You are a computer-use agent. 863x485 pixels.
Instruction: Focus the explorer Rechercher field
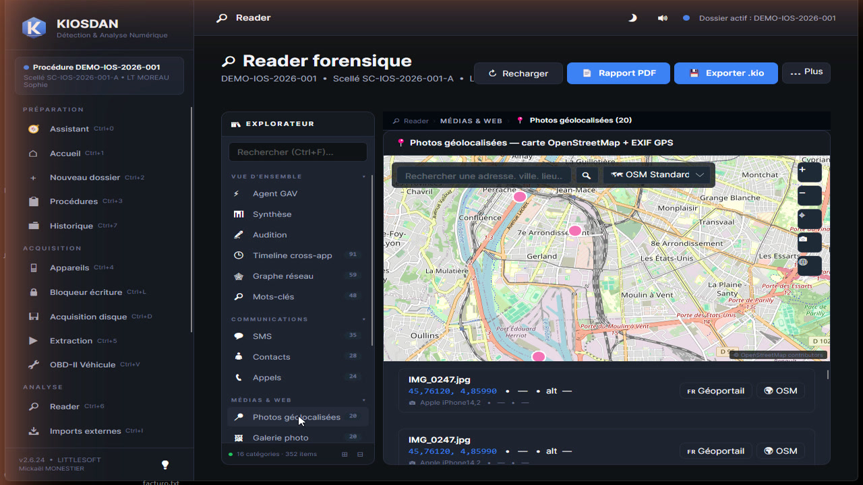pos(298,152)
